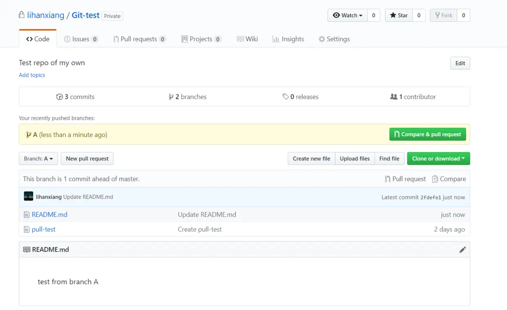Click the book icon in README header
This screenshot has width=507, height=310.
point(27,250)
